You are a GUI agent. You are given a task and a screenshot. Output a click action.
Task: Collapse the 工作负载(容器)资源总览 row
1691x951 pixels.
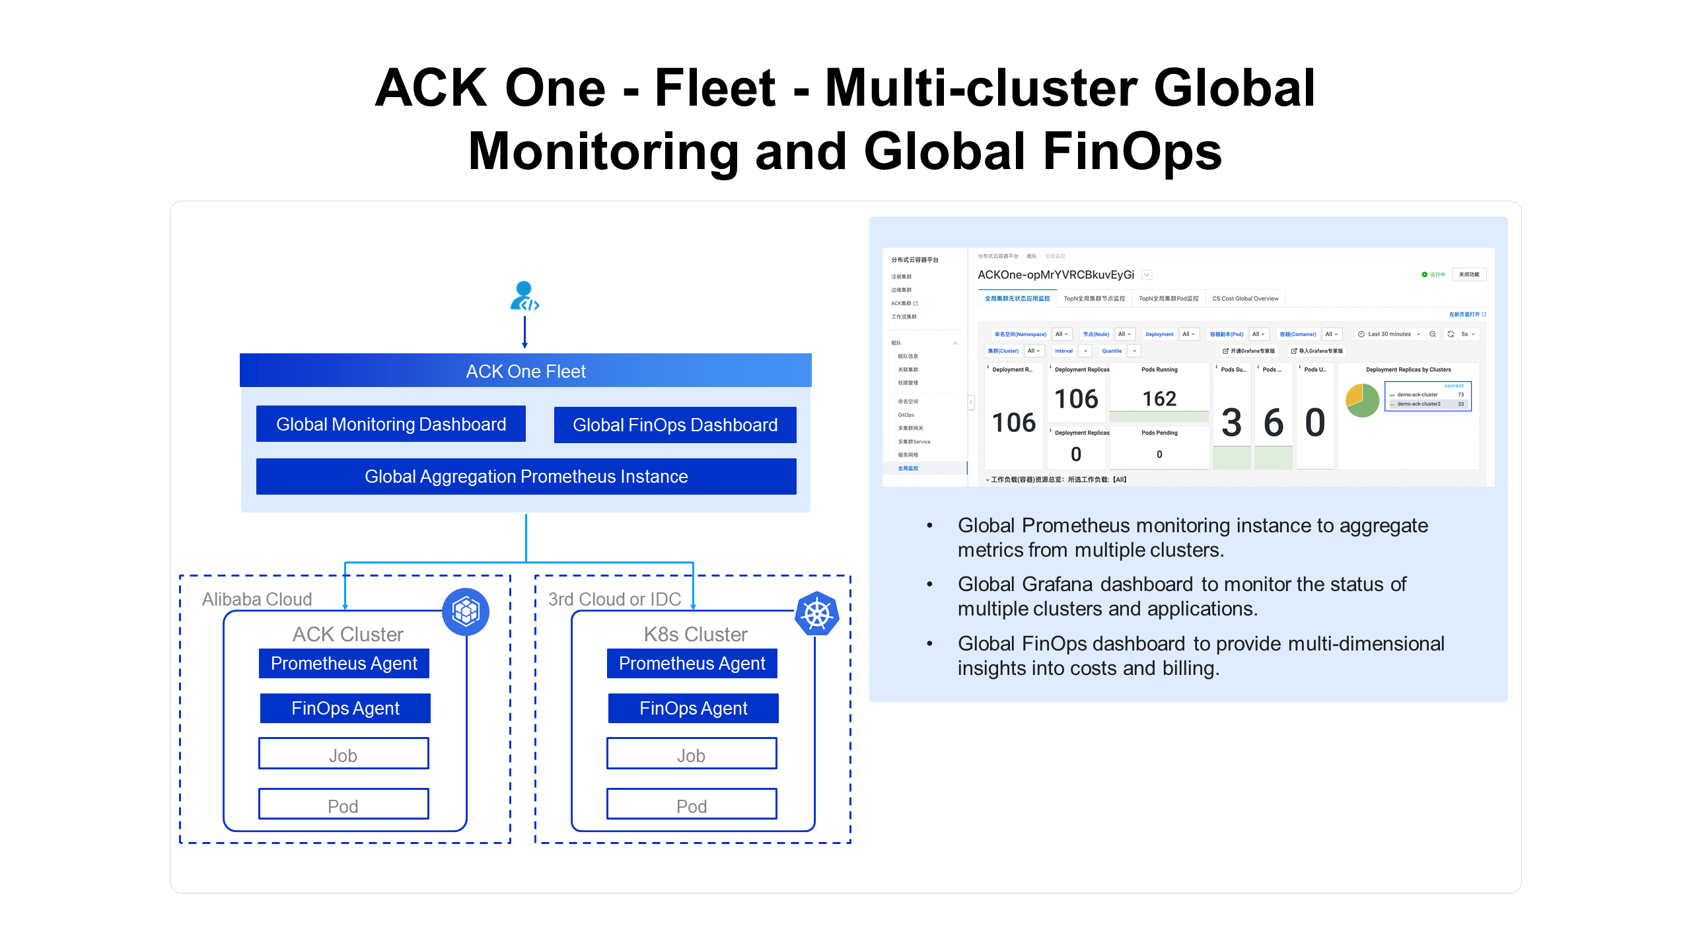click(x=988, y=480)
